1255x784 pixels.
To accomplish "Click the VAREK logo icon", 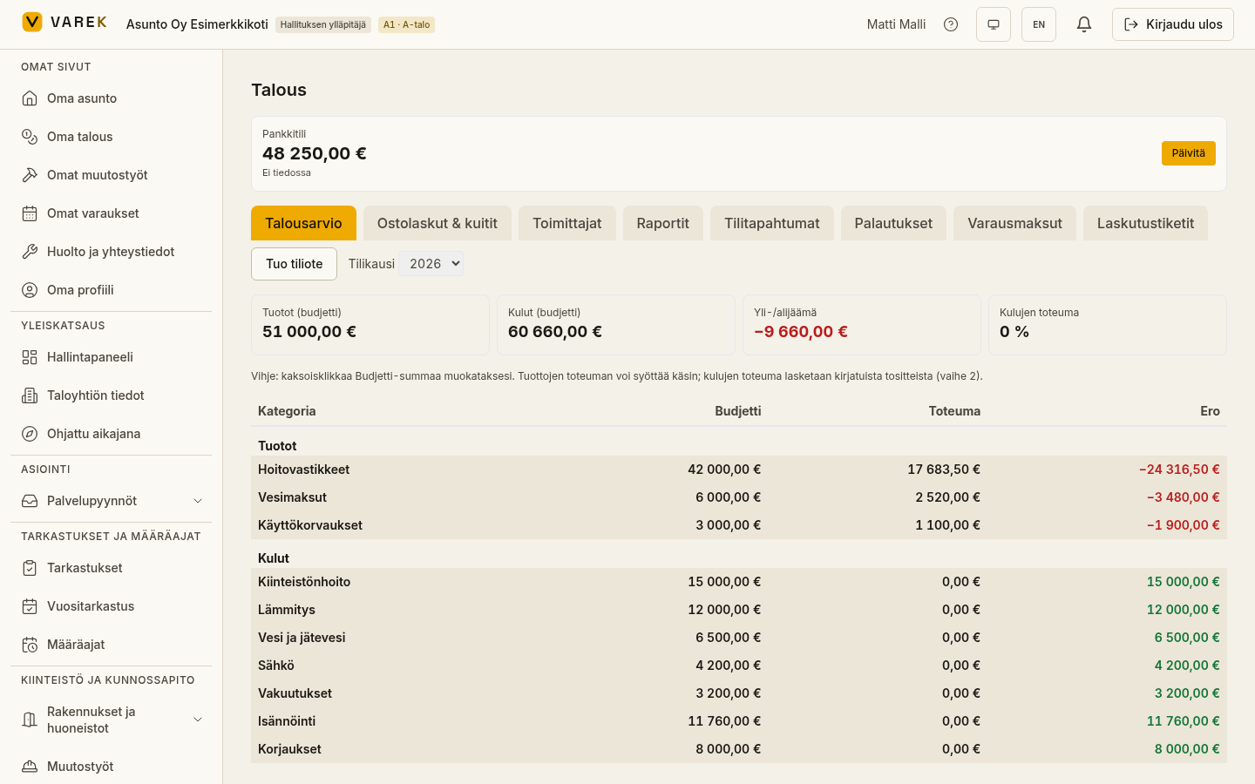I will click(32, 22).
